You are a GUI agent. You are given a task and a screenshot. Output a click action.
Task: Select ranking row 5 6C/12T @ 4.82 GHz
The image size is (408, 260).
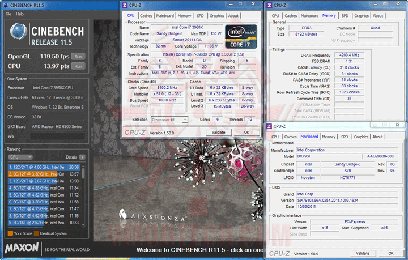click(44, 195)
